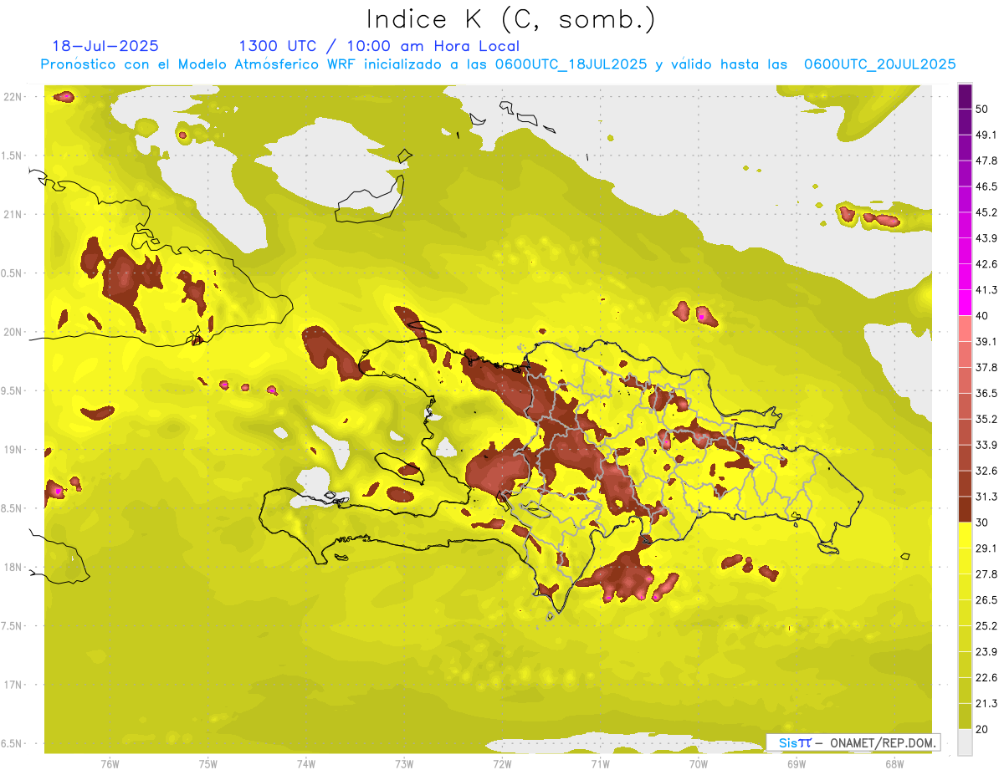Click the legend value "50"
This screenshot has height=775, width=1004.
point(983,110)
